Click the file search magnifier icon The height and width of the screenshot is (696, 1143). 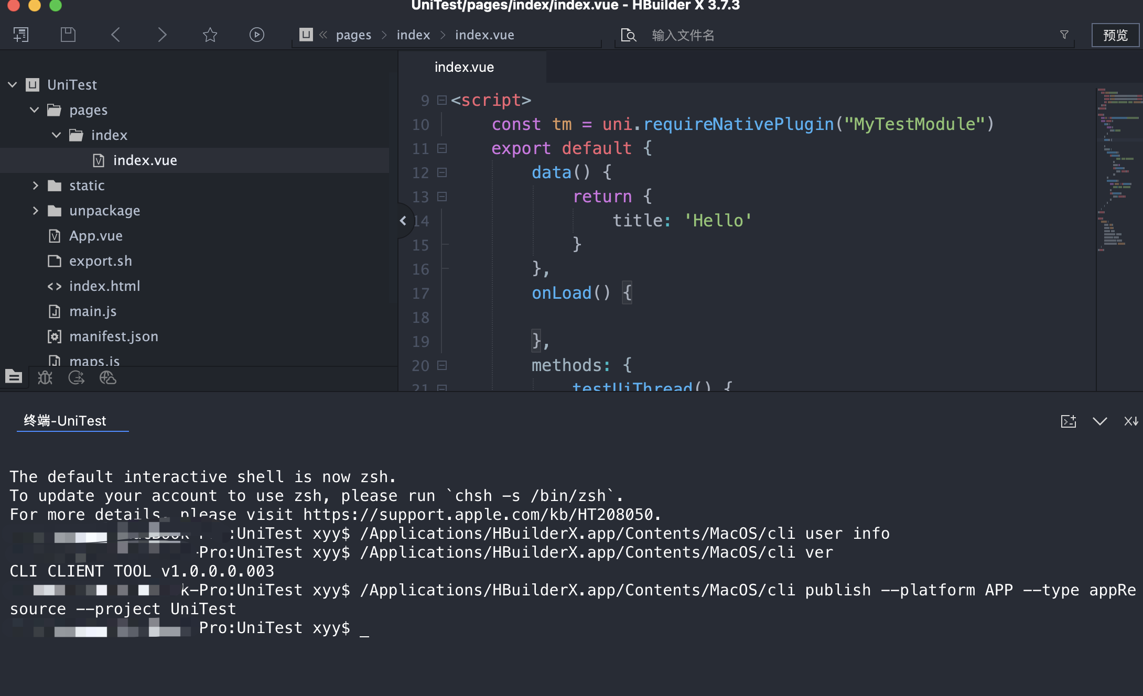click(x=628, y=35)
